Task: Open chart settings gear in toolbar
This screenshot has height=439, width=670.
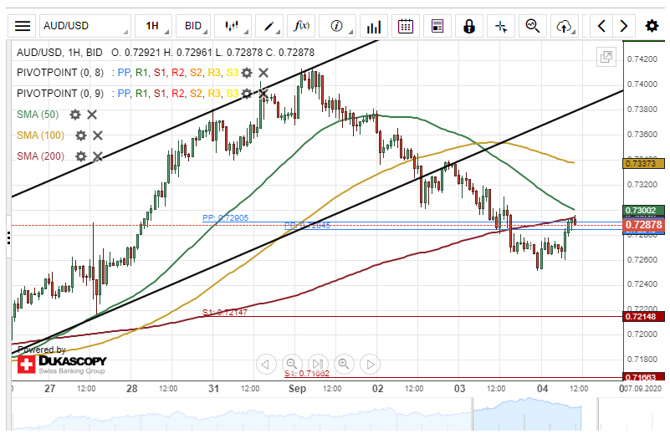Action: click(x=651, y=26)
